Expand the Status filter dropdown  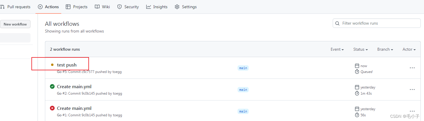(x=360, y=49)
